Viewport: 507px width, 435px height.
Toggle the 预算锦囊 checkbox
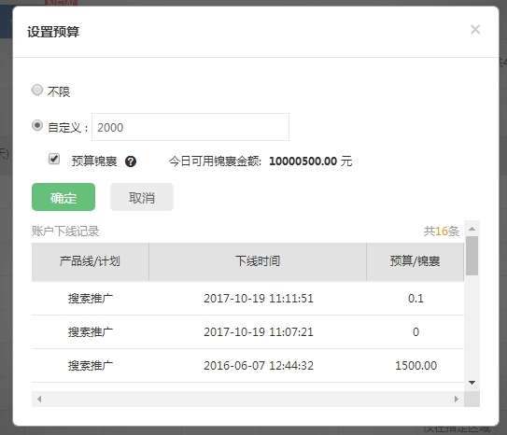(54, 159)
